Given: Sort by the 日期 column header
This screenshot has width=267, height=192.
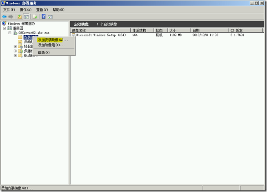Looking at the screenshot, I should coord(209,30).
